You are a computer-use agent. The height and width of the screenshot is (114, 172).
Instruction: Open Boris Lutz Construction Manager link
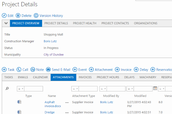50,41
